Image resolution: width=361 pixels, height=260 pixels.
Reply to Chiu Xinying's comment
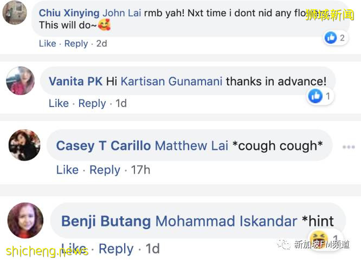[x=76, y=44]
